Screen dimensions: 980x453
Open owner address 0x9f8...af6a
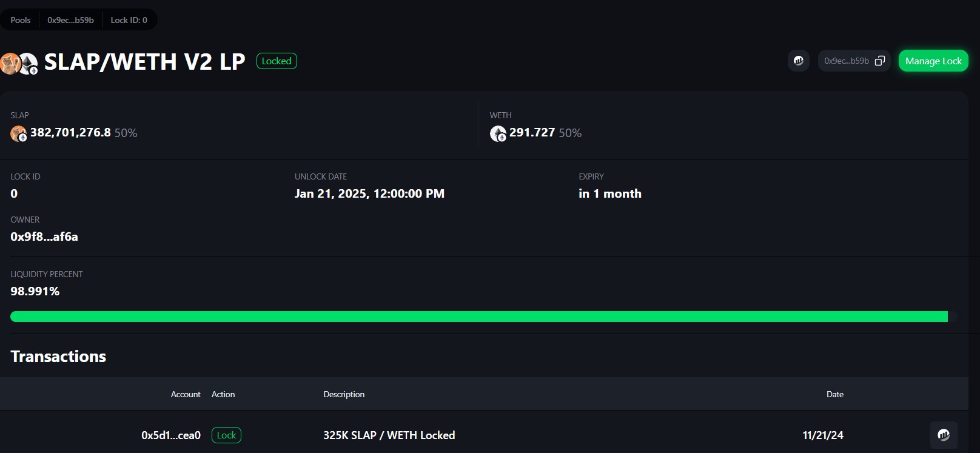44,237
